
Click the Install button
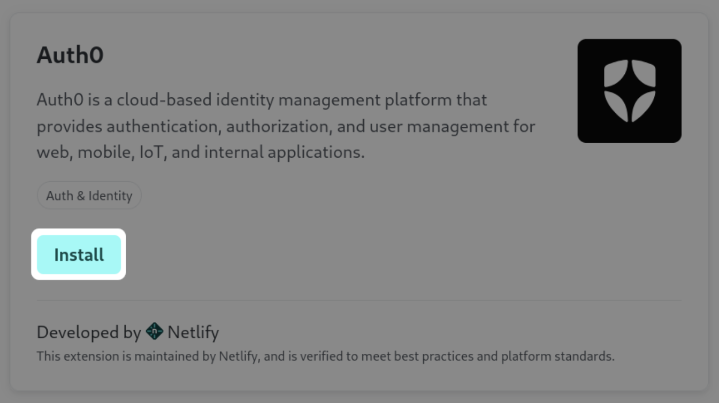79,254
